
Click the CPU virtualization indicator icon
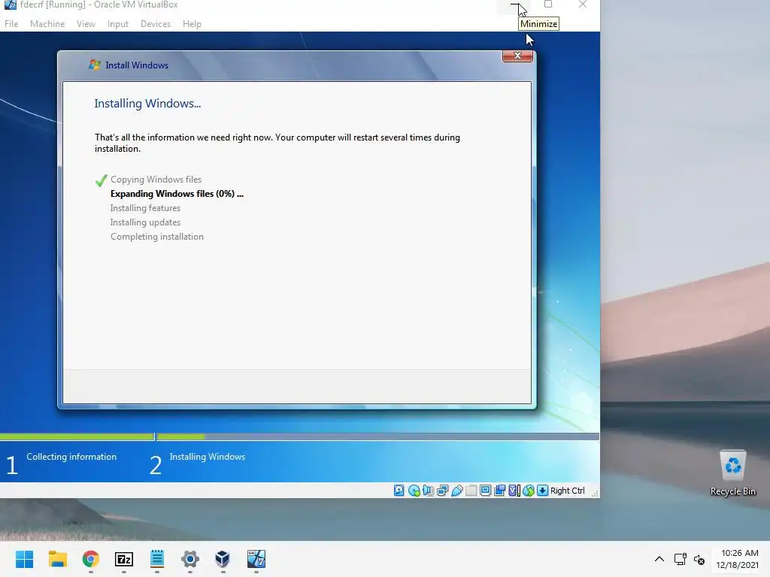pos(514,490)
